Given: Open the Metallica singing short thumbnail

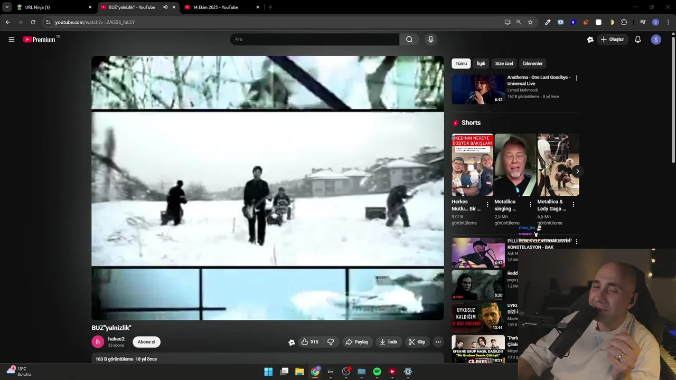Looking at the screenshot, I should 515,165.
